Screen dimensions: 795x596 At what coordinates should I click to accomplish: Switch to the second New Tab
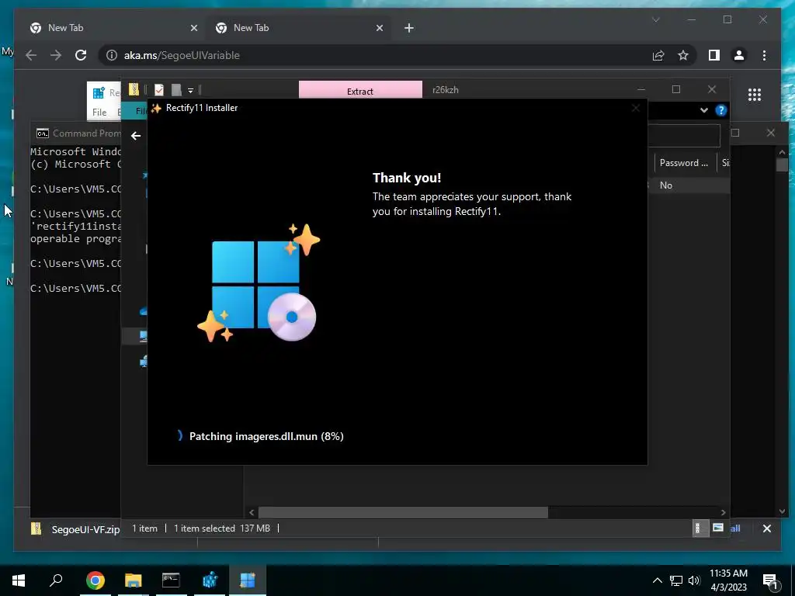pos(299,28)
